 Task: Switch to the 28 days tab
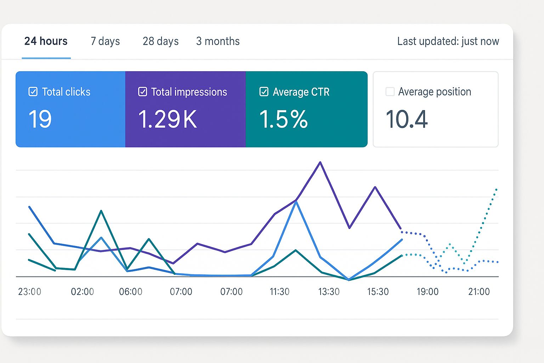pos(160,41)
